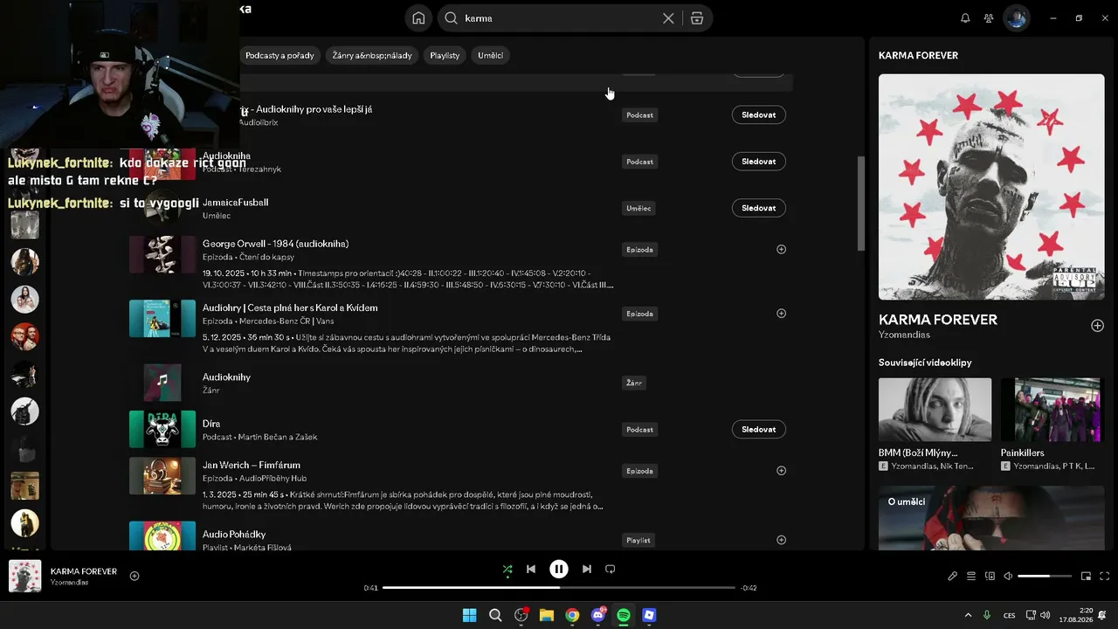Click the magnifier icon in search box
This screenshot has height=629, width=1118.
[x=451, y=18]
